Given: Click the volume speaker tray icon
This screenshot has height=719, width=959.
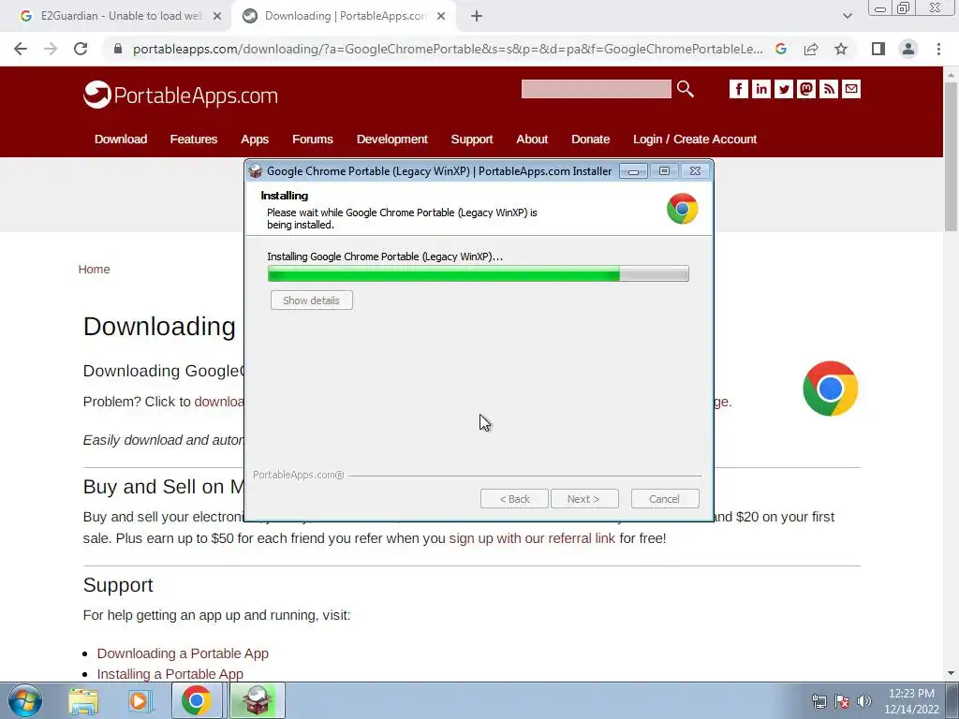Looking at the screenshot, I should [864, 701].
